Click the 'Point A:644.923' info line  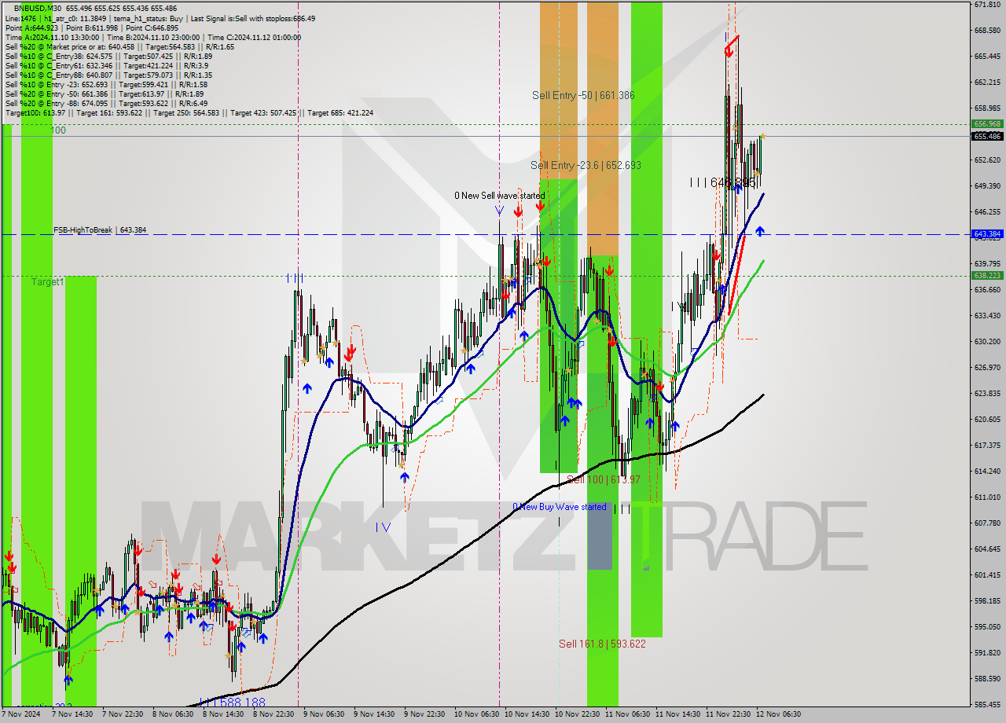click(x=92, y=28)
